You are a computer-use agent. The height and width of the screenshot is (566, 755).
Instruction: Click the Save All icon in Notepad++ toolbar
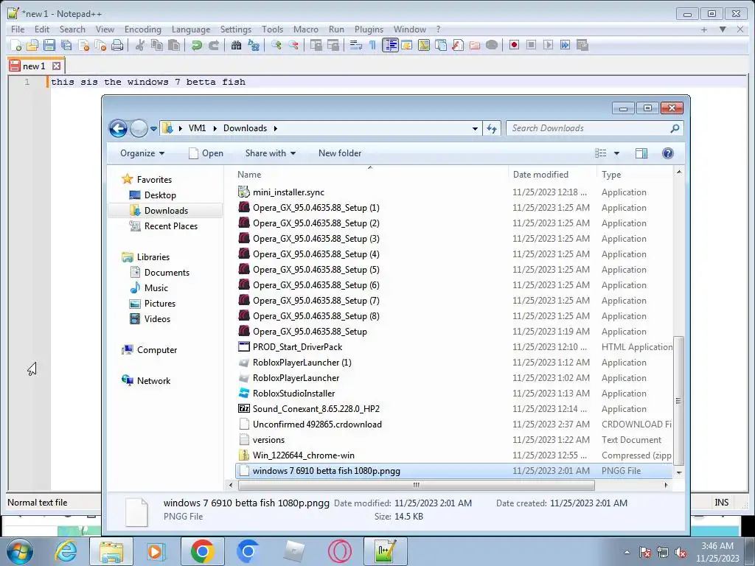[x=66, y=45]
